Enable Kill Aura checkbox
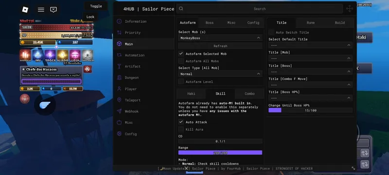Viewport: 389px width, 175px height. (181, 129)
